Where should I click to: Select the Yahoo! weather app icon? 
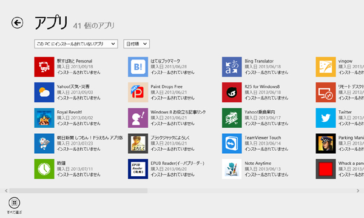[x=44, y=92]
